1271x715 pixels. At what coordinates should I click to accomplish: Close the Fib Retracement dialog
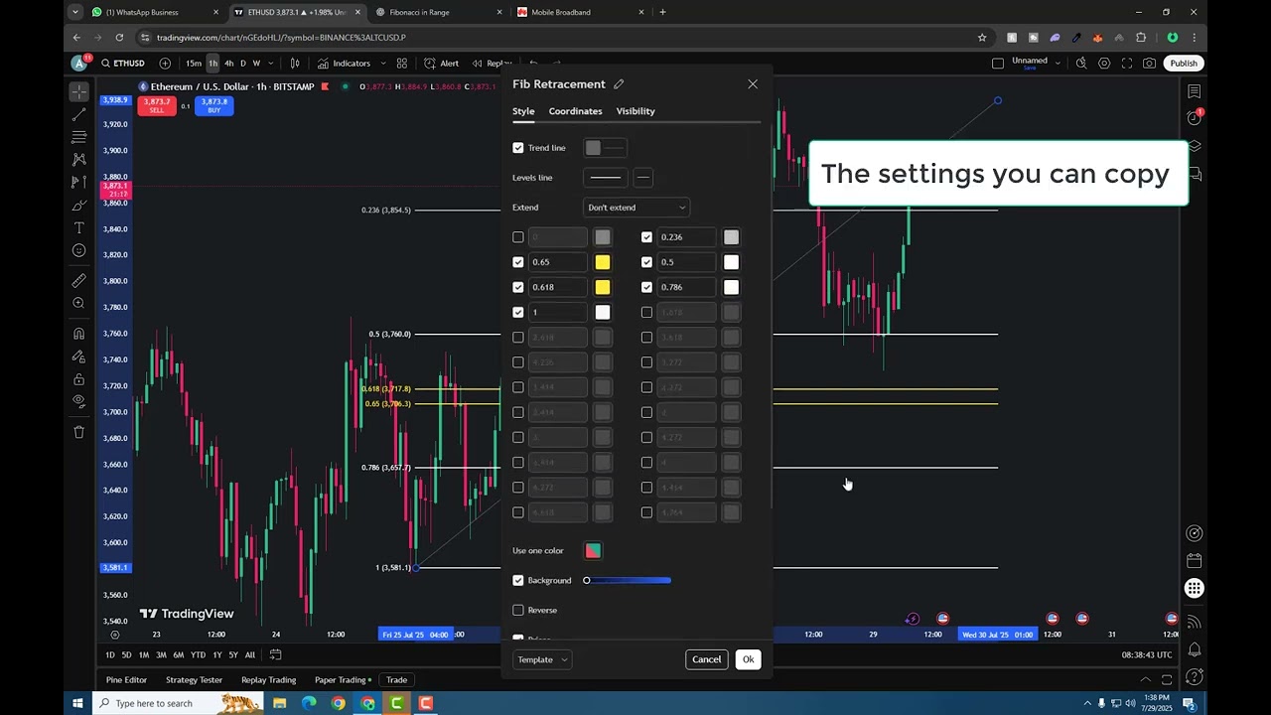(x=753, y=84)
